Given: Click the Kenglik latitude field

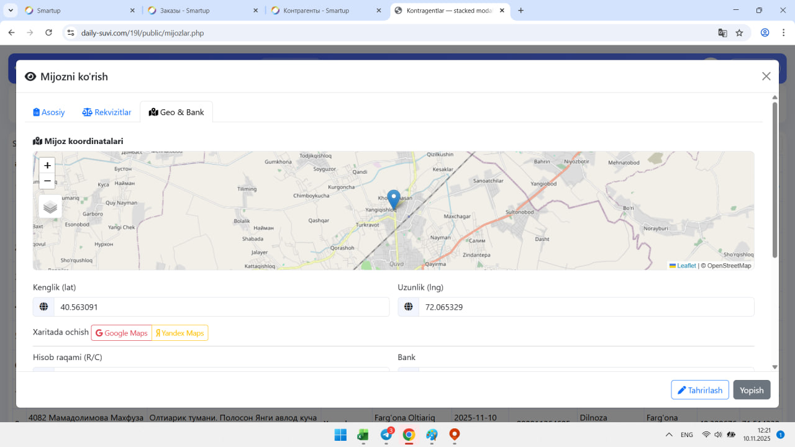Looking at the screenshot, I should [x=221, y=307].
